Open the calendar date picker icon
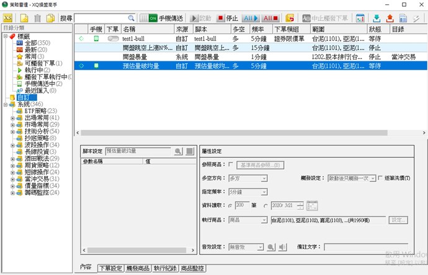Screen dimensions: 428x275 point(312,206)
